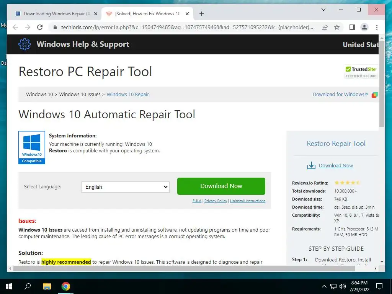Click the sidebar Download Now link
This screenshot has height=294, width=392.
tap(336, 165)
